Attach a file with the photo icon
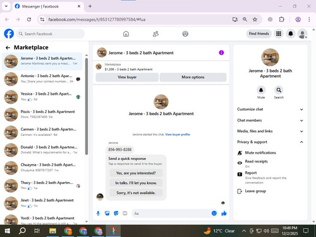This screenshot has height=237, width=316. tap(107, 214)
